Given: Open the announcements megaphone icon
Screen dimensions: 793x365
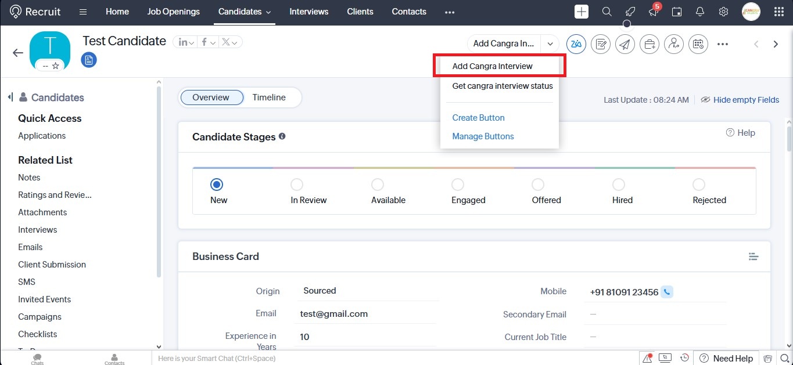Looking at the screenshot, I should point(653,12).
